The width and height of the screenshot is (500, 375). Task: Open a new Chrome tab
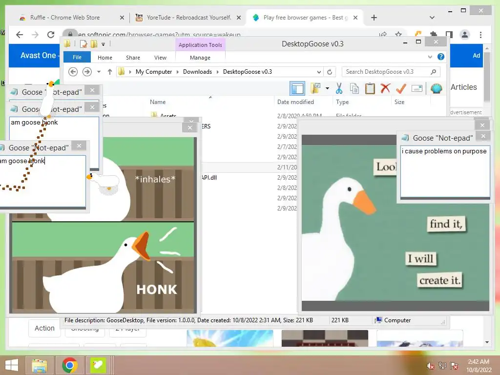[x=374, y=18]
